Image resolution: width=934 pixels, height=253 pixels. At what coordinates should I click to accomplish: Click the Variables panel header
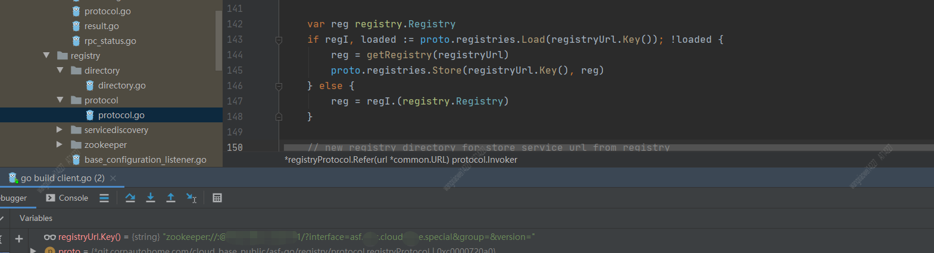pos(36,218)
